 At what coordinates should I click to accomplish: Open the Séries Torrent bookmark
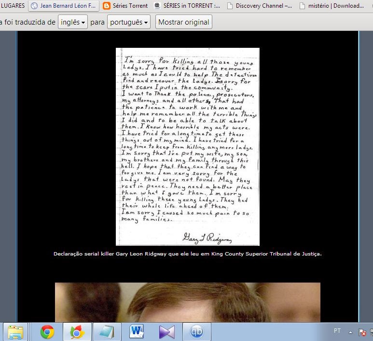pyautogui.click(x=125, y=6)
